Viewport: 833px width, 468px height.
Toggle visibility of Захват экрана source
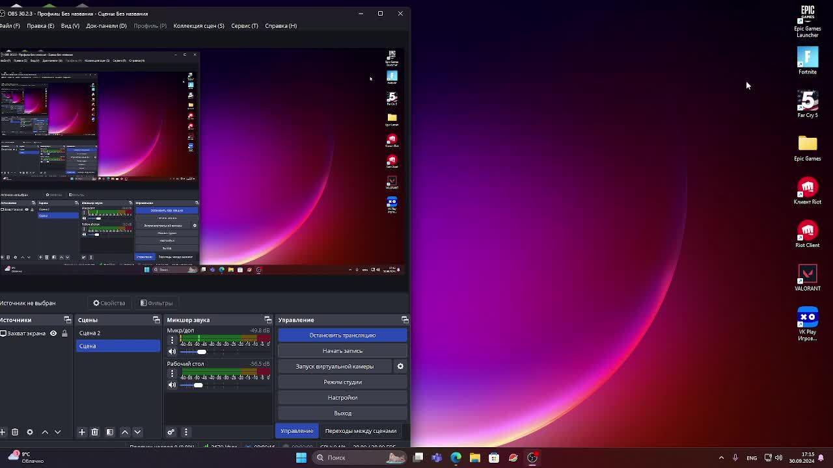(53, 333)
